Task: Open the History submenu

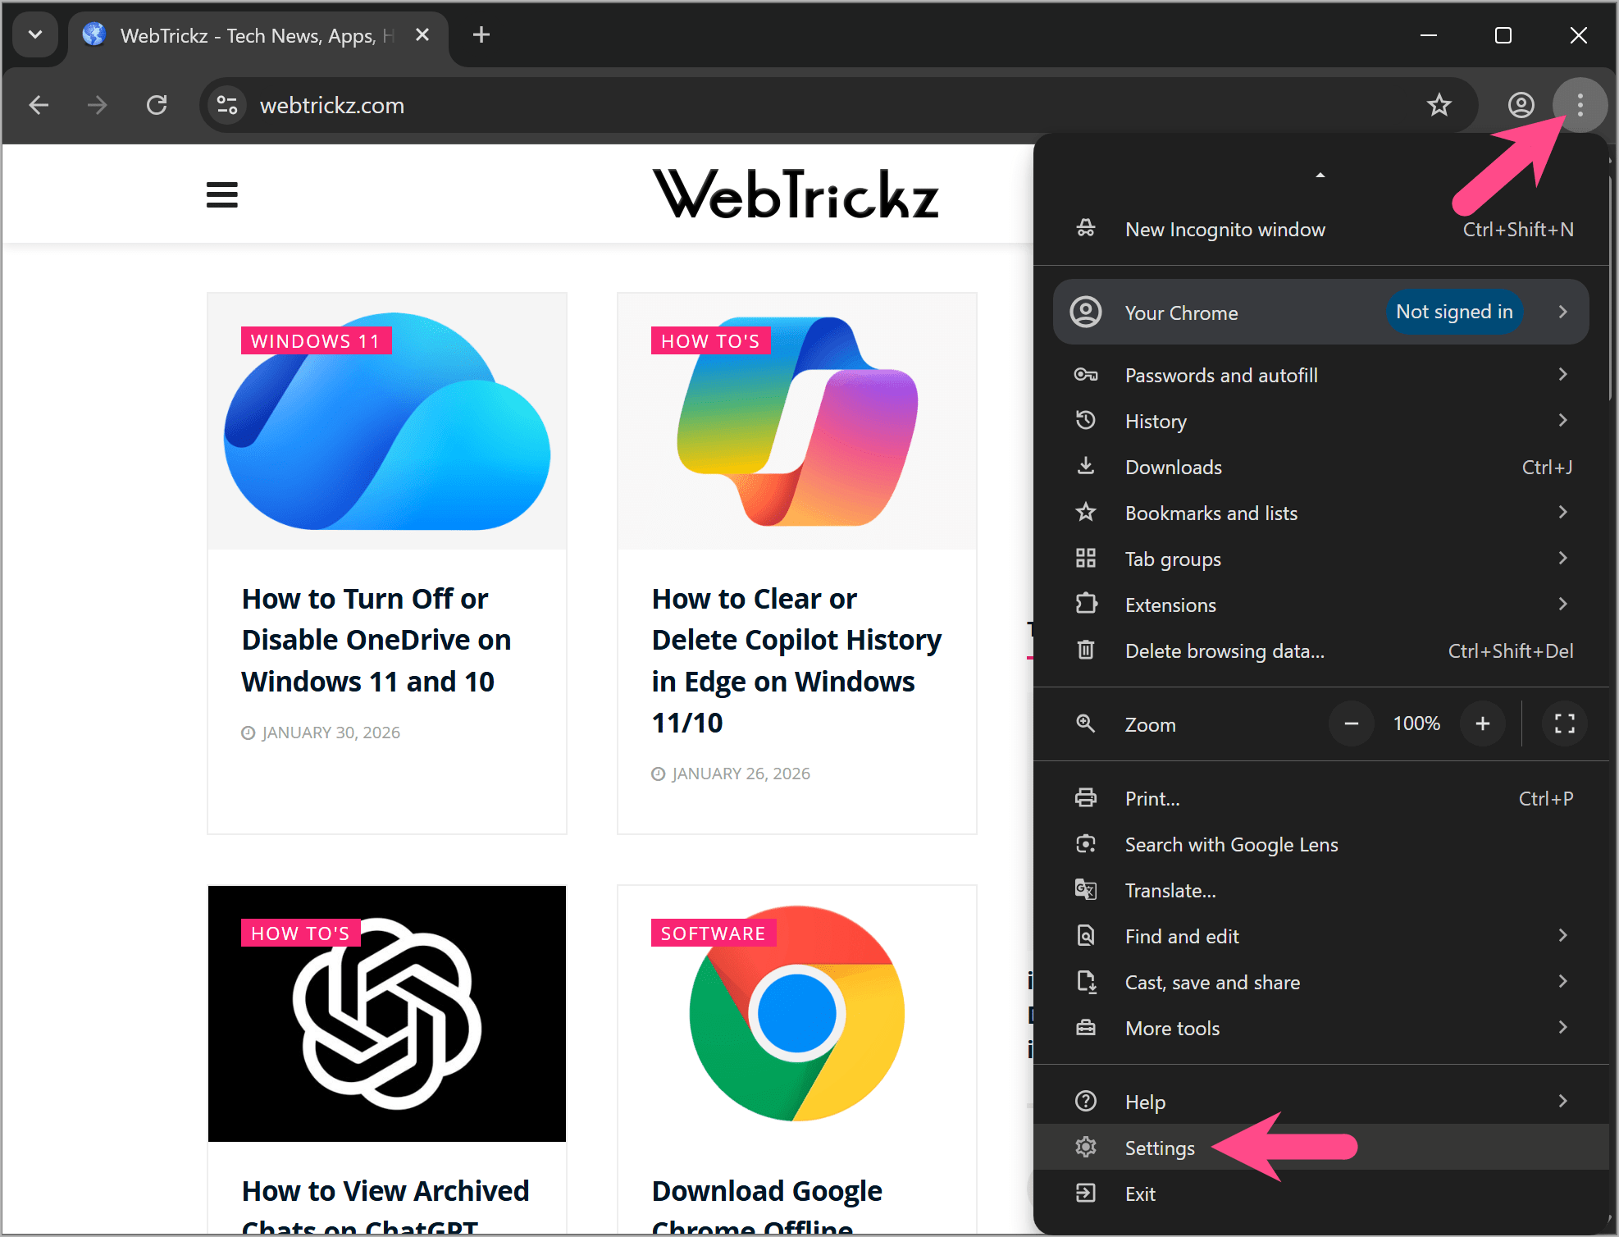Action: click(1320, 421)
